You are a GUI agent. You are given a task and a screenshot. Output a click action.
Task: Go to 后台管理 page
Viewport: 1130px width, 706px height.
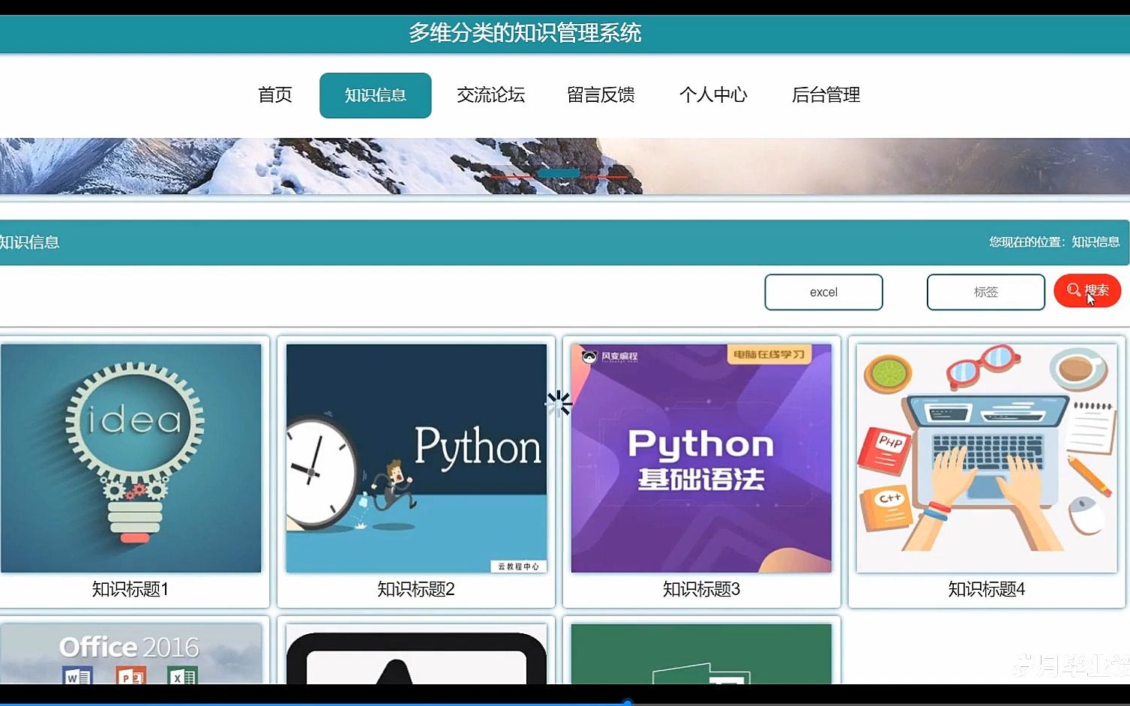coord(826,95)
